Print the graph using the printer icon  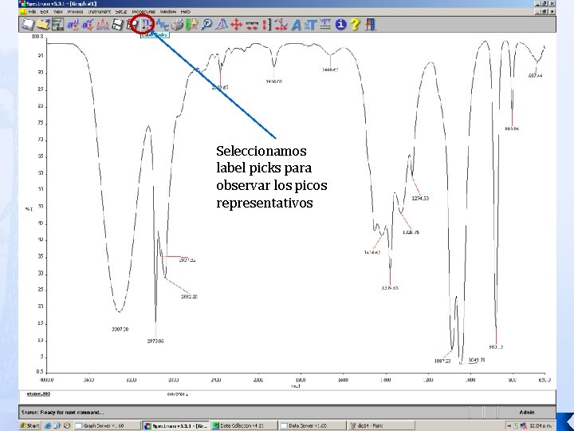(x=177, y=25)
